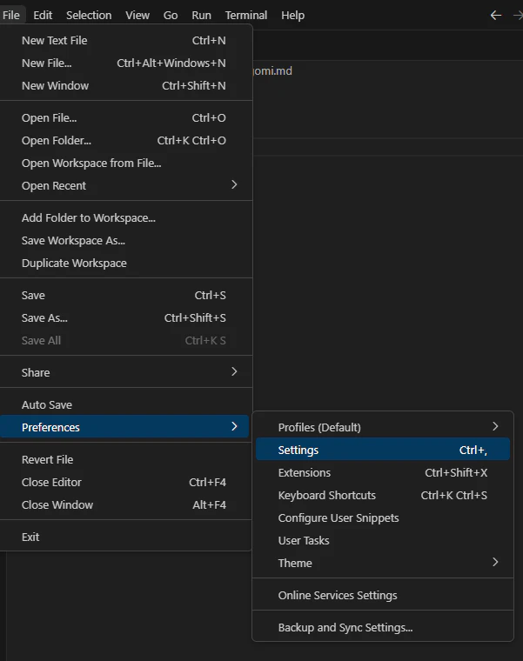This screenshot has width=523, height=661.
Task: Select Open Workspace from File...
Action: 126,164
